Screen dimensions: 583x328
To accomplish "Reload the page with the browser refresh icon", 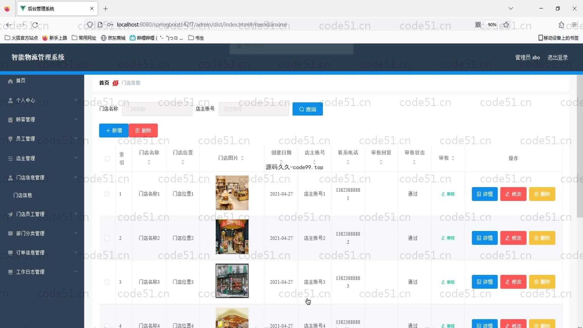I will pos(35,25).
